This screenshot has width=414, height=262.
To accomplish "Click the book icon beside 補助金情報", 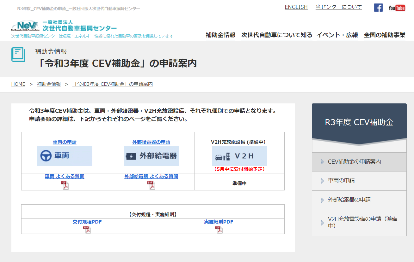I will pyautogui.click(x=18, y=54).
